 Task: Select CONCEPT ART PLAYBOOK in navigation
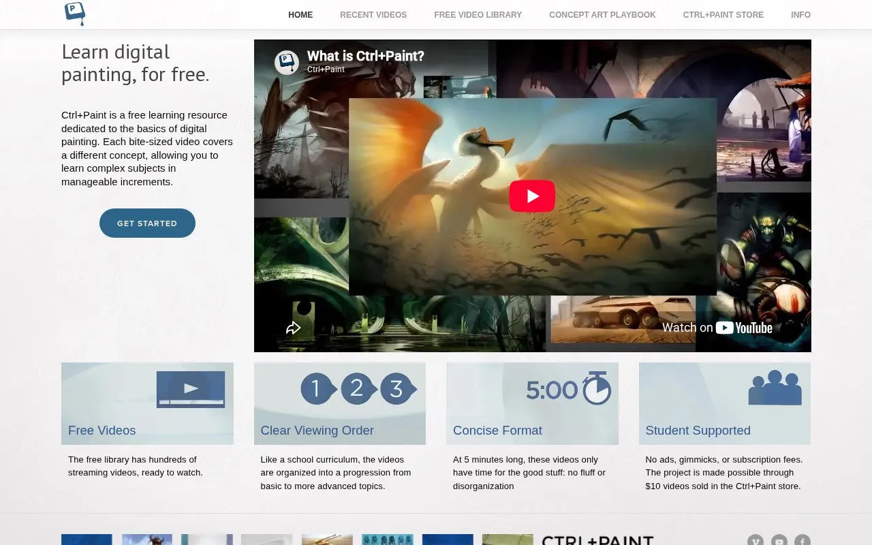click(602, 15)
